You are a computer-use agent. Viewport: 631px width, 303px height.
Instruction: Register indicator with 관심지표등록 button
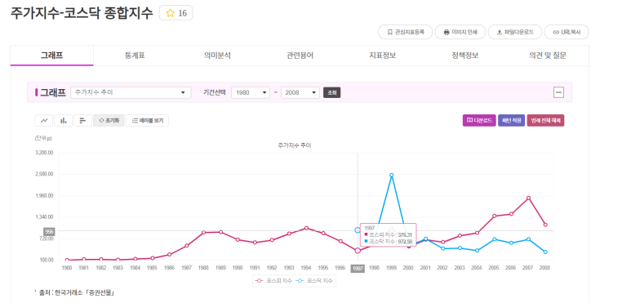[x=405, y=32]
